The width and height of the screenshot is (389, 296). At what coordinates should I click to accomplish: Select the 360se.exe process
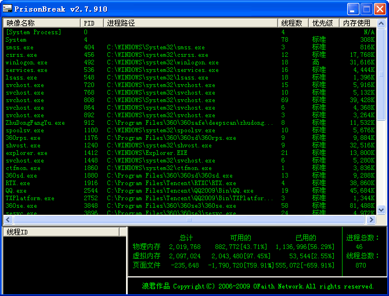(x=190, y=206)
